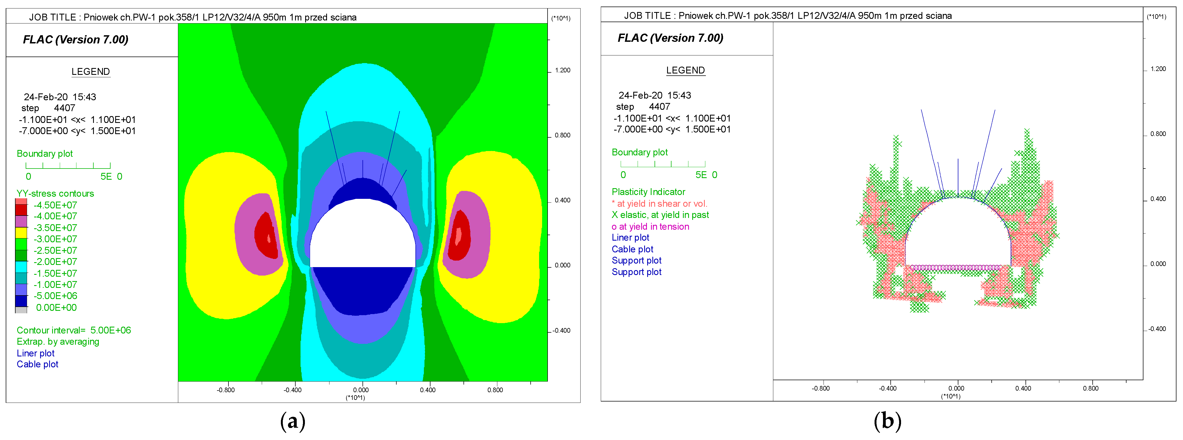Screen dimensions: 1183x440
Task: Click the '24-Feb-20 15:43' date in plot (a)
Action: tap(60, 97)
